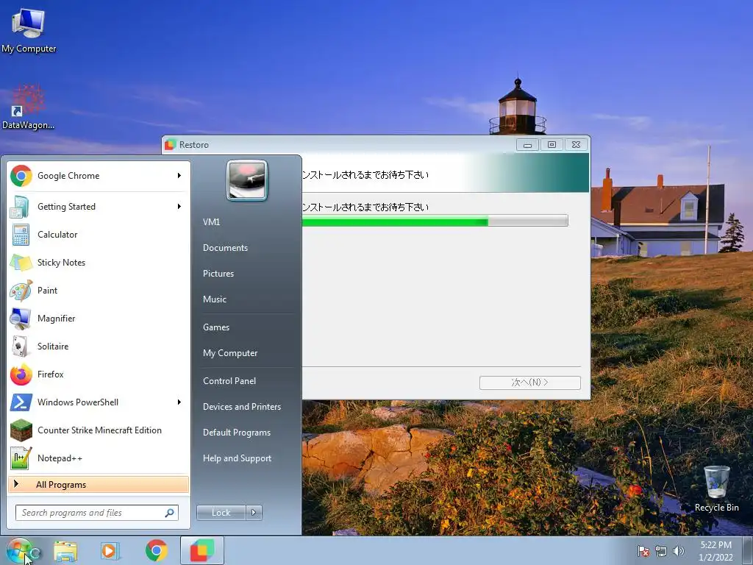The width and height of the screenshot is (753, 565).
Task: Open Pictures from Start menu
Action: 218,274
